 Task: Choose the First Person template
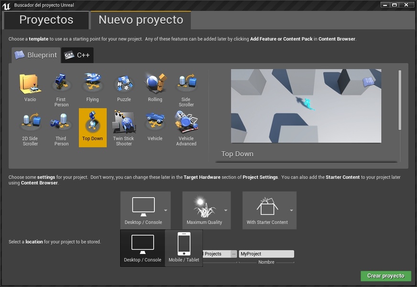[61, 89]
